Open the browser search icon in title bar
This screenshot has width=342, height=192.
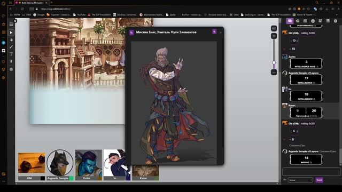[x=317, y=3]
